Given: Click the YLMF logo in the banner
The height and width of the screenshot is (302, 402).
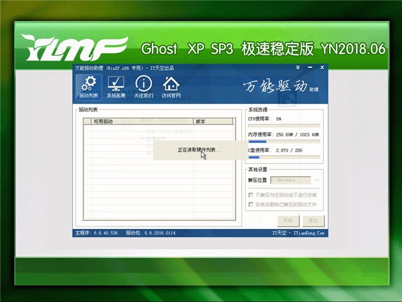Looking at the screenshot, I should pyautogui.click(x=75, y=48).
